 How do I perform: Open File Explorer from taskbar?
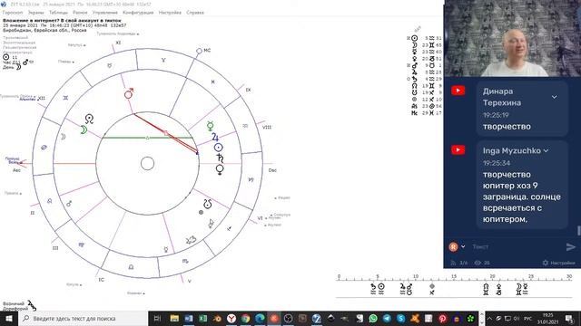coord(174,318)
